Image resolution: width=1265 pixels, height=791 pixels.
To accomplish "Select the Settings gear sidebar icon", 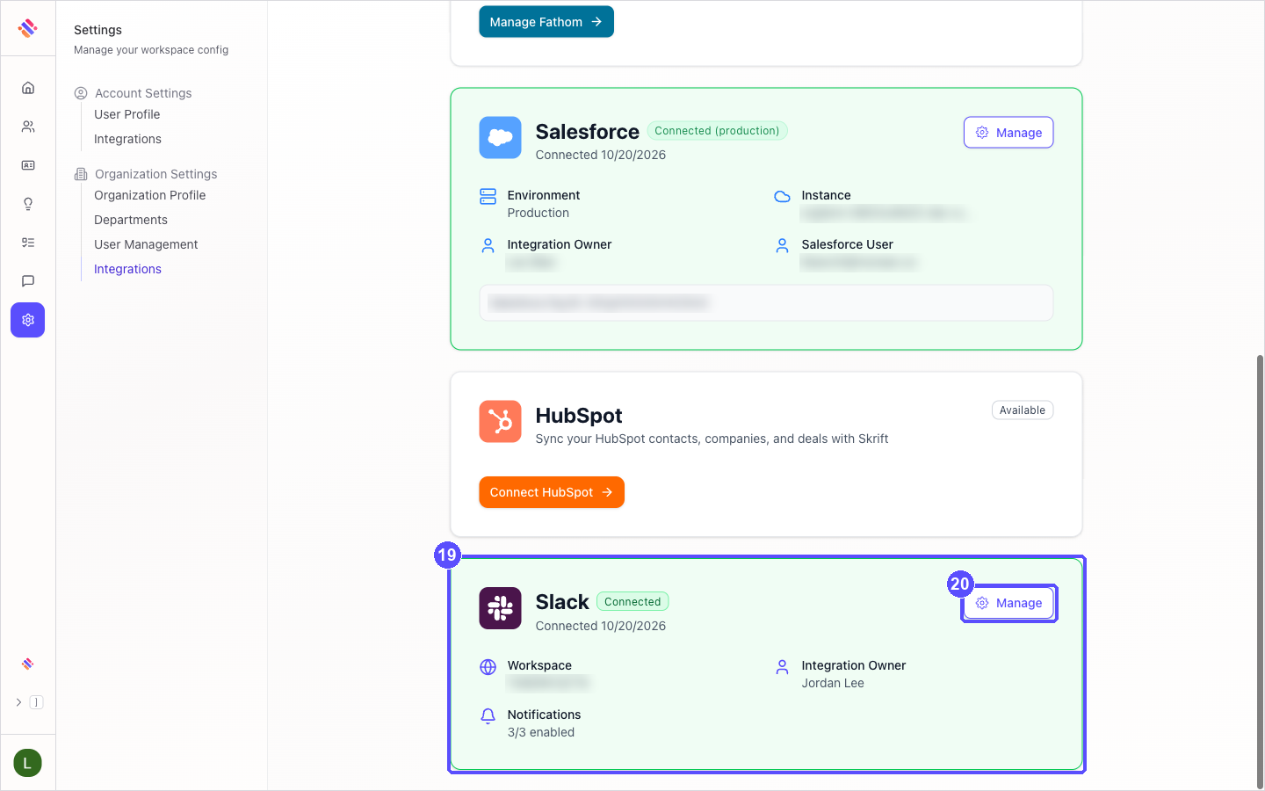I will coord(28,320).
